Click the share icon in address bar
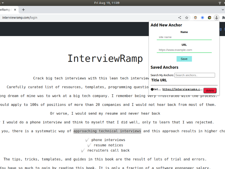This screenshot has height=169, width=225. click(x=180, y=17)
